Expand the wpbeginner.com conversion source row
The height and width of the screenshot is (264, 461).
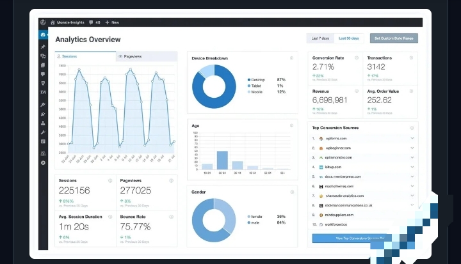coord(412,148)
